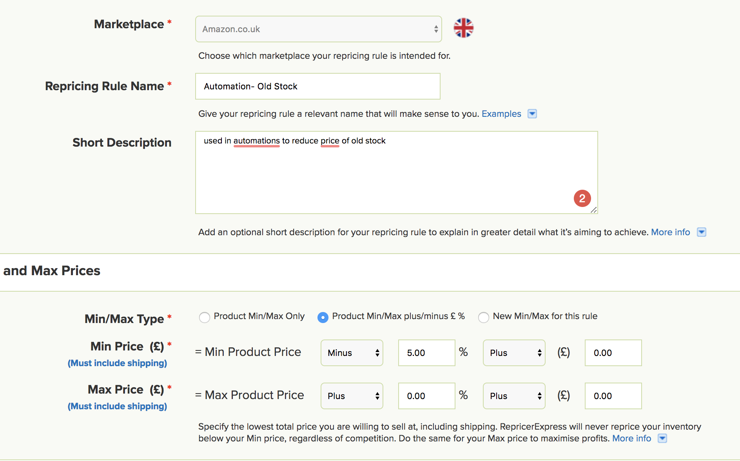Expand the arrow icon beside Min/Max More info
This screenshot has width=740, height=461.
[662, 438]
